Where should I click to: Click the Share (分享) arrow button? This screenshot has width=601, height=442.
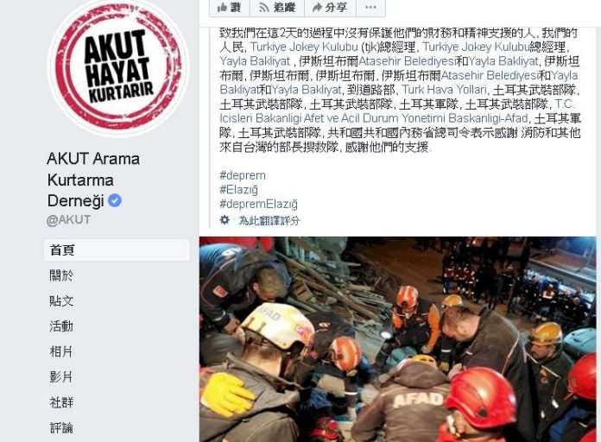pos(330,8)
